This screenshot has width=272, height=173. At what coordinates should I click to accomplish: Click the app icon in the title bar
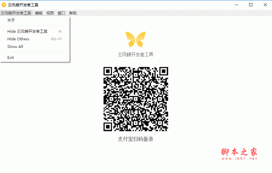pos(4,5)
